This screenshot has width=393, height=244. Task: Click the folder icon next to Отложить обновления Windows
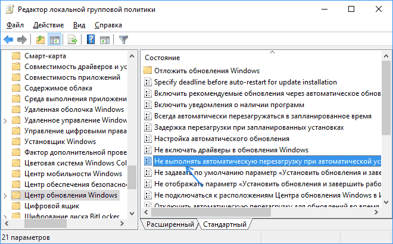pyautogui.click(x=148, y=71)
